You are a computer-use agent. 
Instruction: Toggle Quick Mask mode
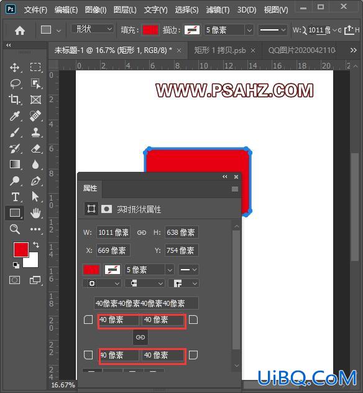coord(14,280)
